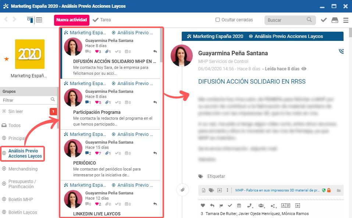
Task: Reply to the Hace 12 días card
Action: [x=155, y=204]
